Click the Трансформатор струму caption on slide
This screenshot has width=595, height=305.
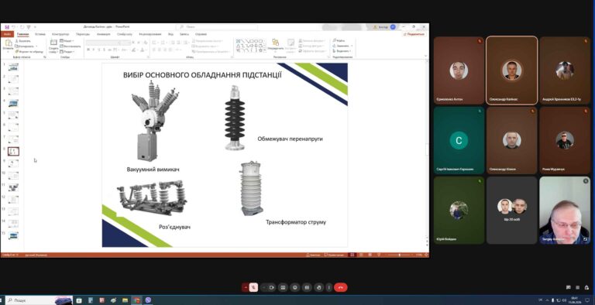tap(296, 222)
